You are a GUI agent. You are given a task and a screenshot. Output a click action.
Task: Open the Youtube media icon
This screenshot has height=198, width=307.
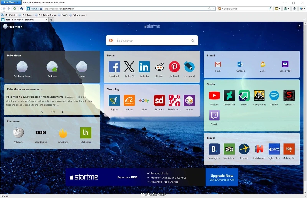214,95
